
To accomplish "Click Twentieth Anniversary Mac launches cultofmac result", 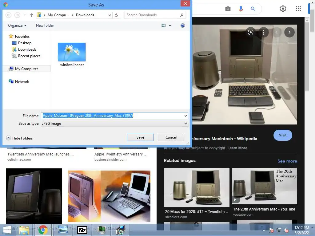I will click(40, 154).
